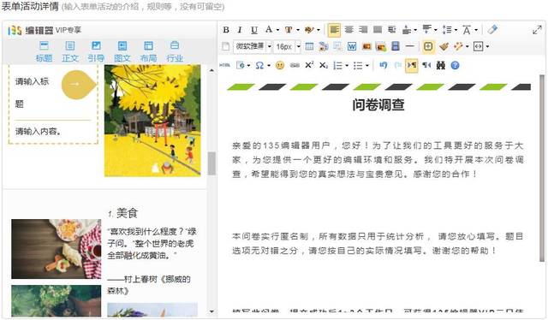Image resolution: width=548 pixels, height=320 pixels.
Task: Click the Word document import icon
Action: (x=352, y=46)
